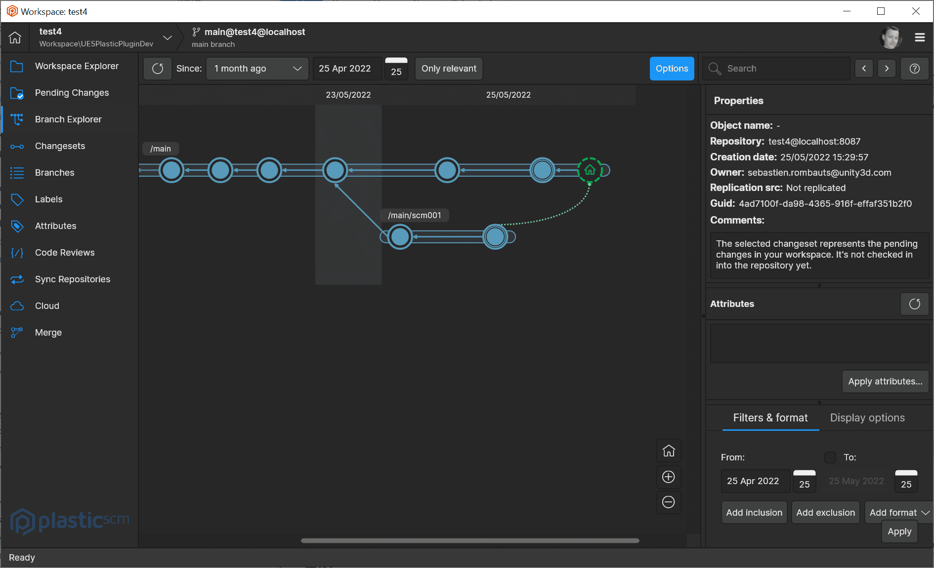This screenshot has width=934, height=568.
Task: Open the Branch Explorer panel
Action: (68, 119)
